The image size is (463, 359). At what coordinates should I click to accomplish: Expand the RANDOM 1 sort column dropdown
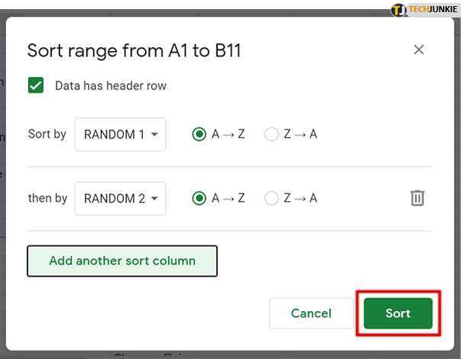(x=121, y=134)
